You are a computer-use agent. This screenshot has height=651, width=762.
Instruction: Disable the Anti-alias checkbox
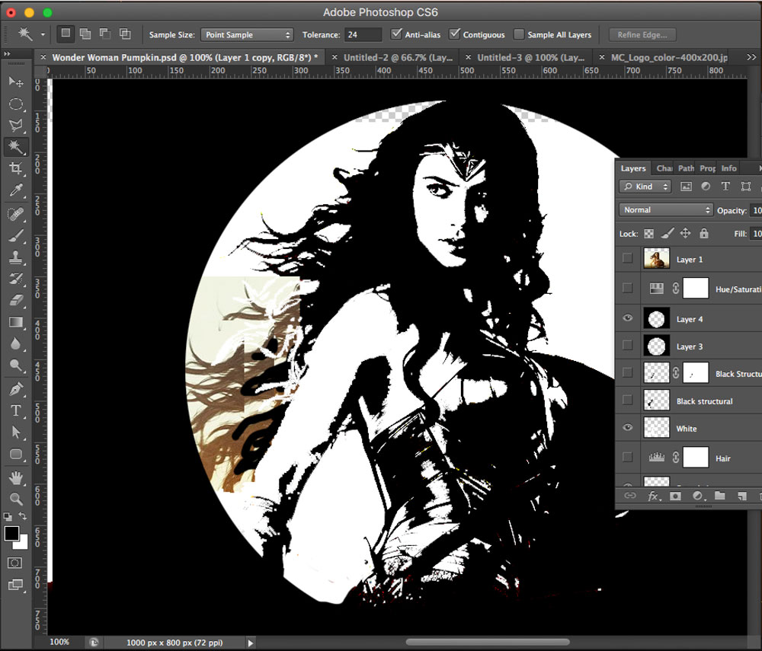[396, 34]
